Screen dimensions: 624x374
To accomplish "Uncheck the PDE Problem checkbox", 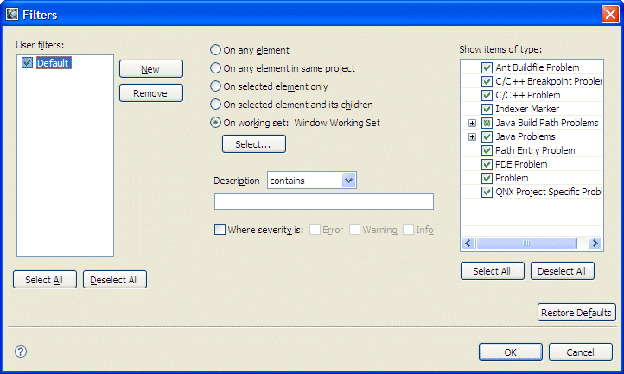I will tap(487, 164).
